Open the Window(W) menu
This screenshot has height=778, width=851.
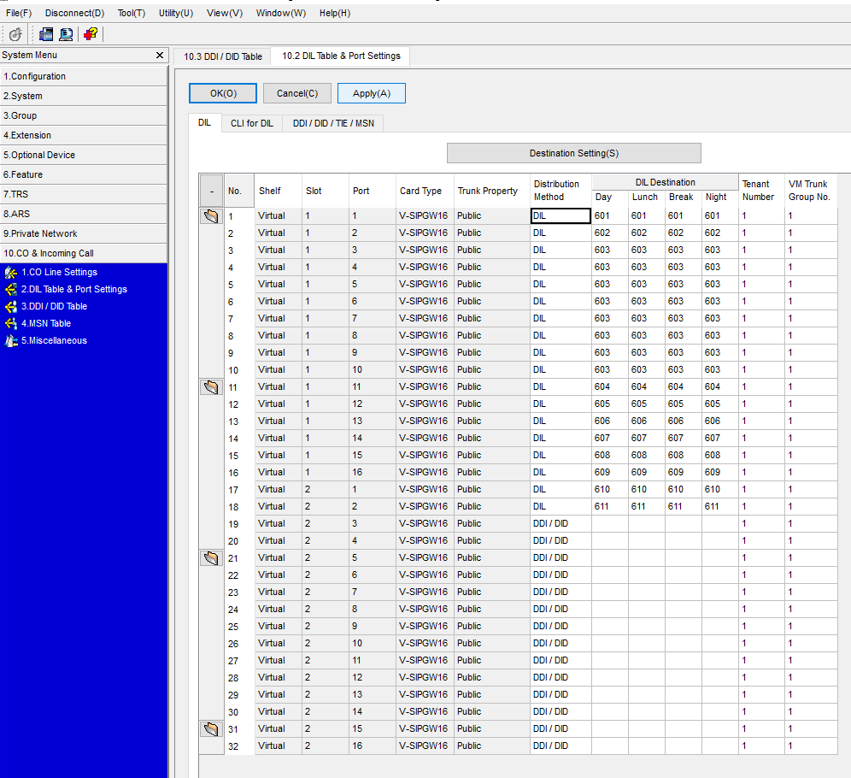coord(281,13)
